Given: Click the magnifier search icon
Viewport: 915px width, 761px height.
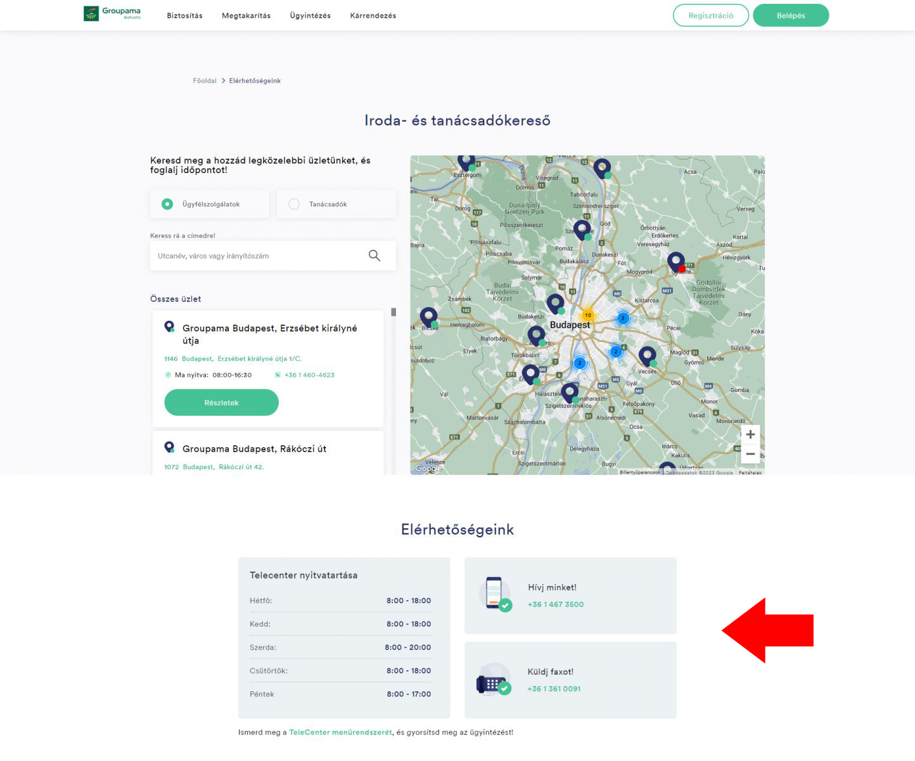Looking at the screenshot, I should click(374, 256).
